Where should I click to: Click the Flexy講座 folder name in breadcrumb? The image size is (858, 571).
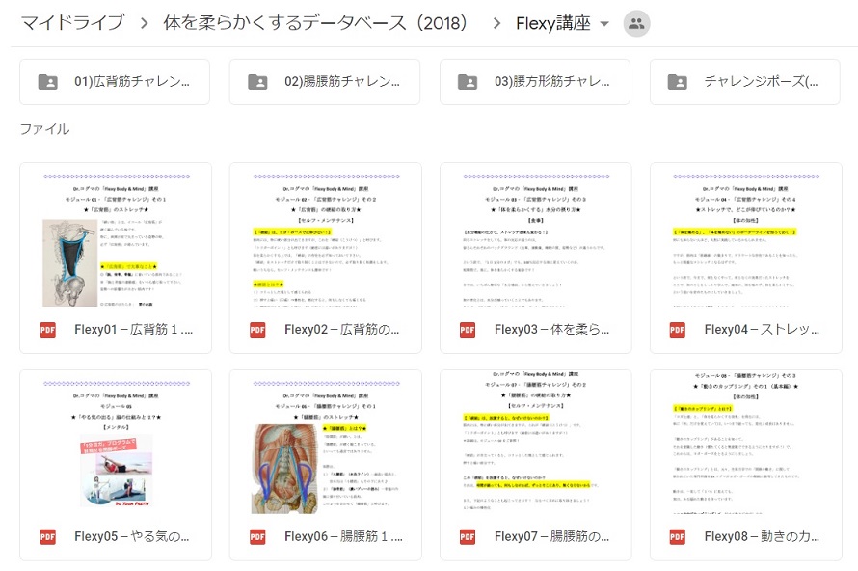553,23
